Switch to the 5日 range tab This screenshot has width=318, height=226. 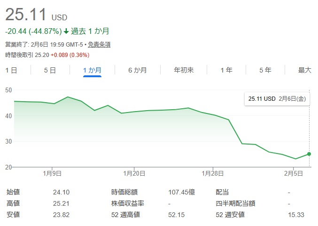coord(50,70)
